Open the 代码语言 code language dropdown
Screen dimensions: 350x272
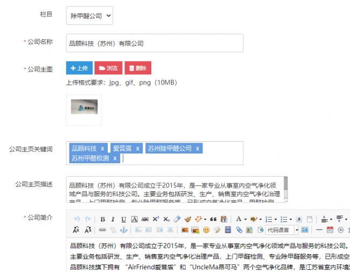tap(282, 230)
